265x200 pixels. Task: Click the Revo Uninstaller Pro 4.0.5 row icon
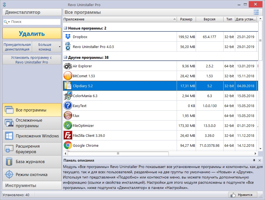pos(68,47)
